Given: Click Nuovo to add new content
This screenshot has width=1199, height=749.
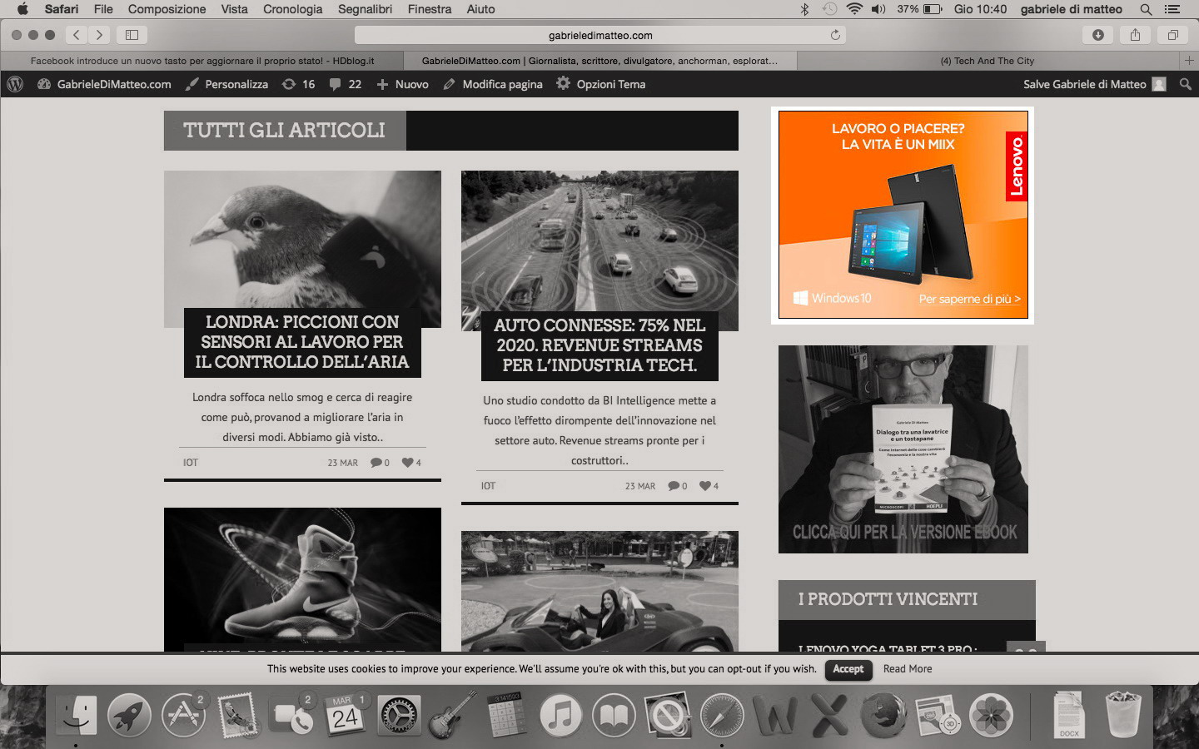Looking at the screenshot, I should 403,84.
